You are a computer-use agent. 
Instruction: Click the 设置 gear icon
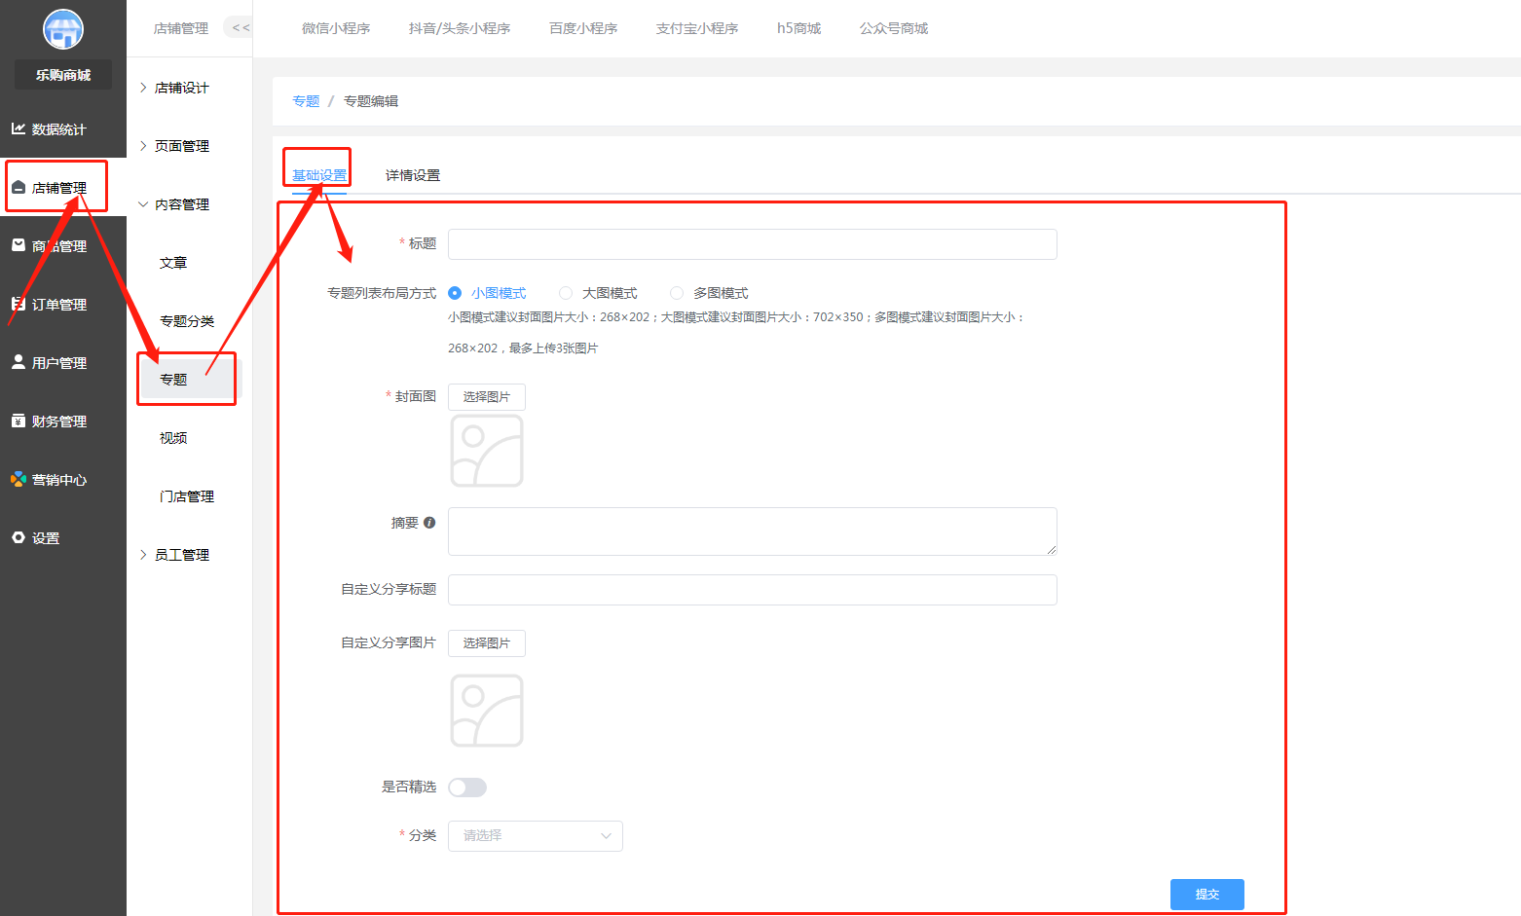pyautogui.click(x=19, y=537)
